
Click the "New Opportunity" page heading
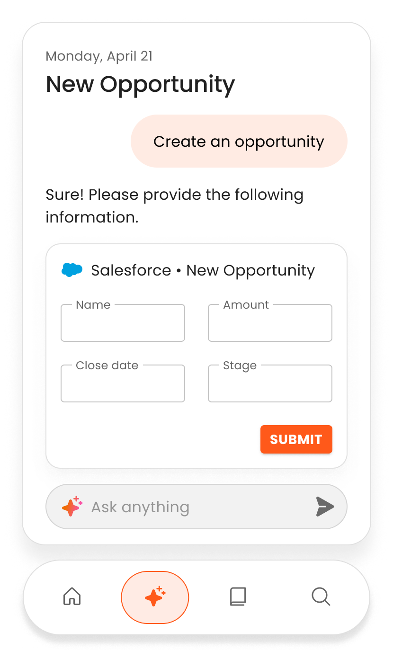tap(140, 84)
